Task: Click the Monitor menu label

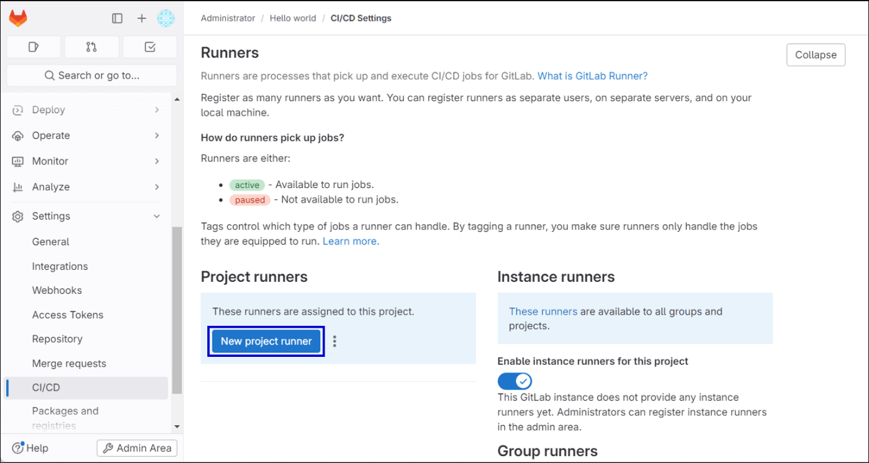Action: tap(50, 161)
